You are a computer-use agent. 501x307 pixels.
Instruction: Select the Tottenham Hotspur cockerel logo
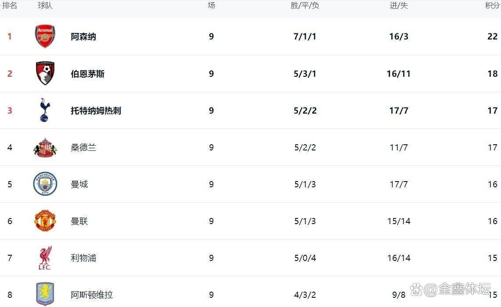(45, 110)
